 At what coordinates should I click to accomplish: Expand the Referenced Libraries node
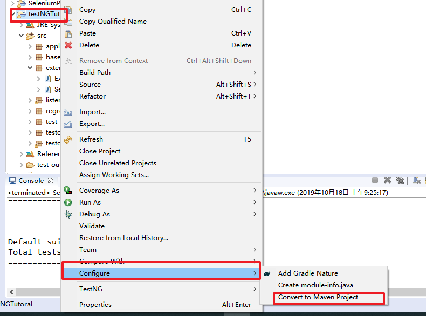click(x=22, y=154)
